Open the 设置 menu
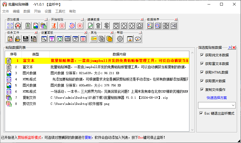Image resolution: width=241 pixels, height=143 pixels. (48, 11)
